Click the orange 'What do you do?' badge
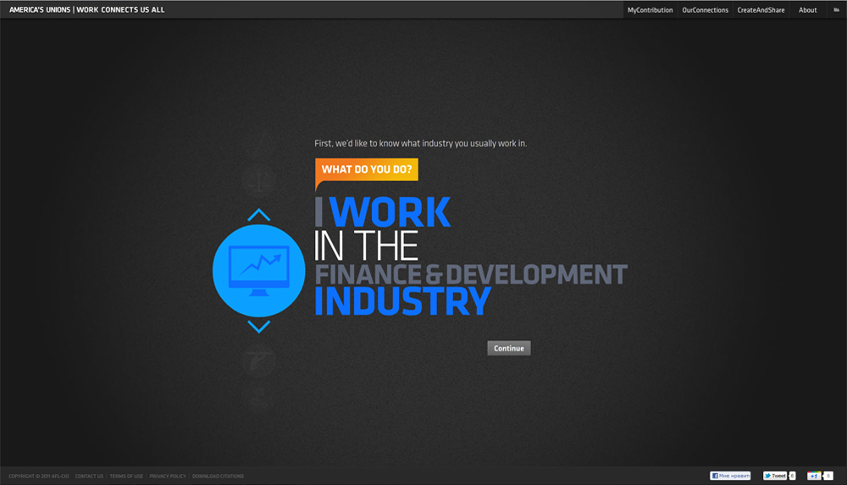847x485 pixels. click(366, 169)
